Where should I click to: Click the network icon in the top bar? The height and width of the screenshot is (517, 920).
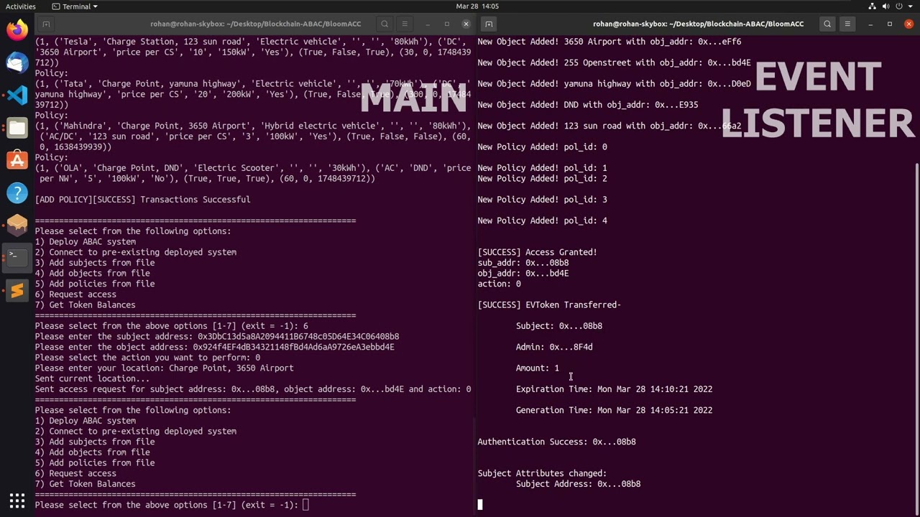pos(873,6)
